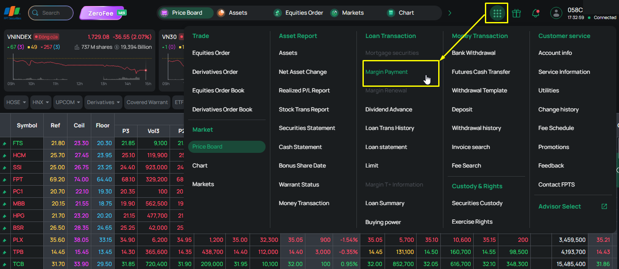The width and height of the screenshot is (619, 269).
Task: Select the Covered Warrant filter
Action: point(147,102)
